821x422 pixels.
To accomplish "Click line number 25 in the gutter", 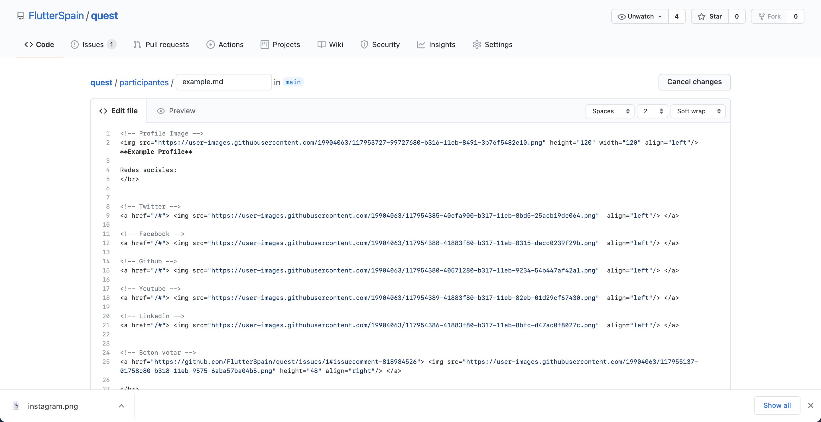I will click(106, 362).
